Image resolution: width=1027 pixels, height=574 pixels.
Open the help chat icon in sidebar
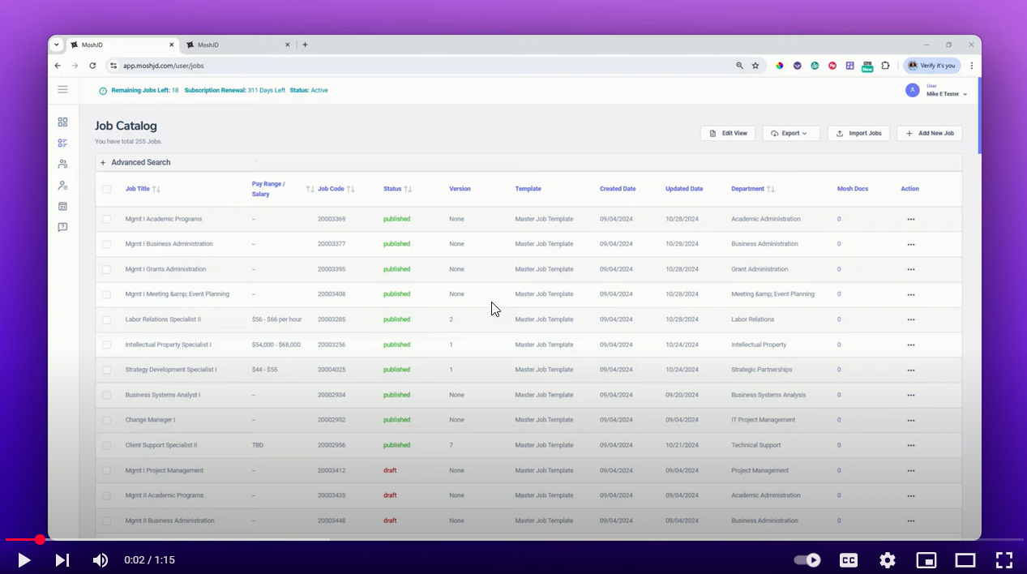click(62, 227)
